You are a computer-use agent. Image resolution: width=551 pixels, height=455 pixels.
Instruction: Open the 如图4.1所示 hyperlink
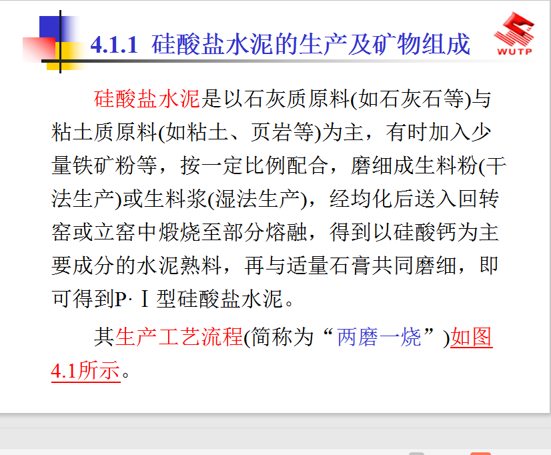(471, 338)
